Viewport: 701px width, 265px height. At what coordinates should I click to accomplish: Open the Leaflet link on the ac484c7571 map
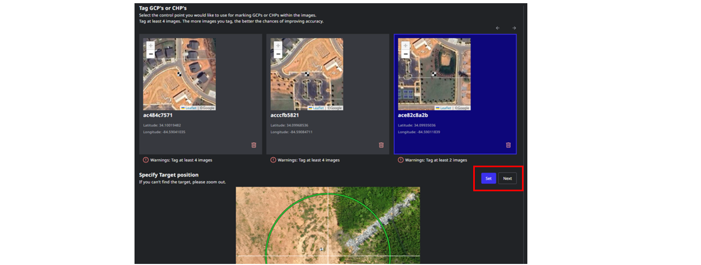coord(190,108)
